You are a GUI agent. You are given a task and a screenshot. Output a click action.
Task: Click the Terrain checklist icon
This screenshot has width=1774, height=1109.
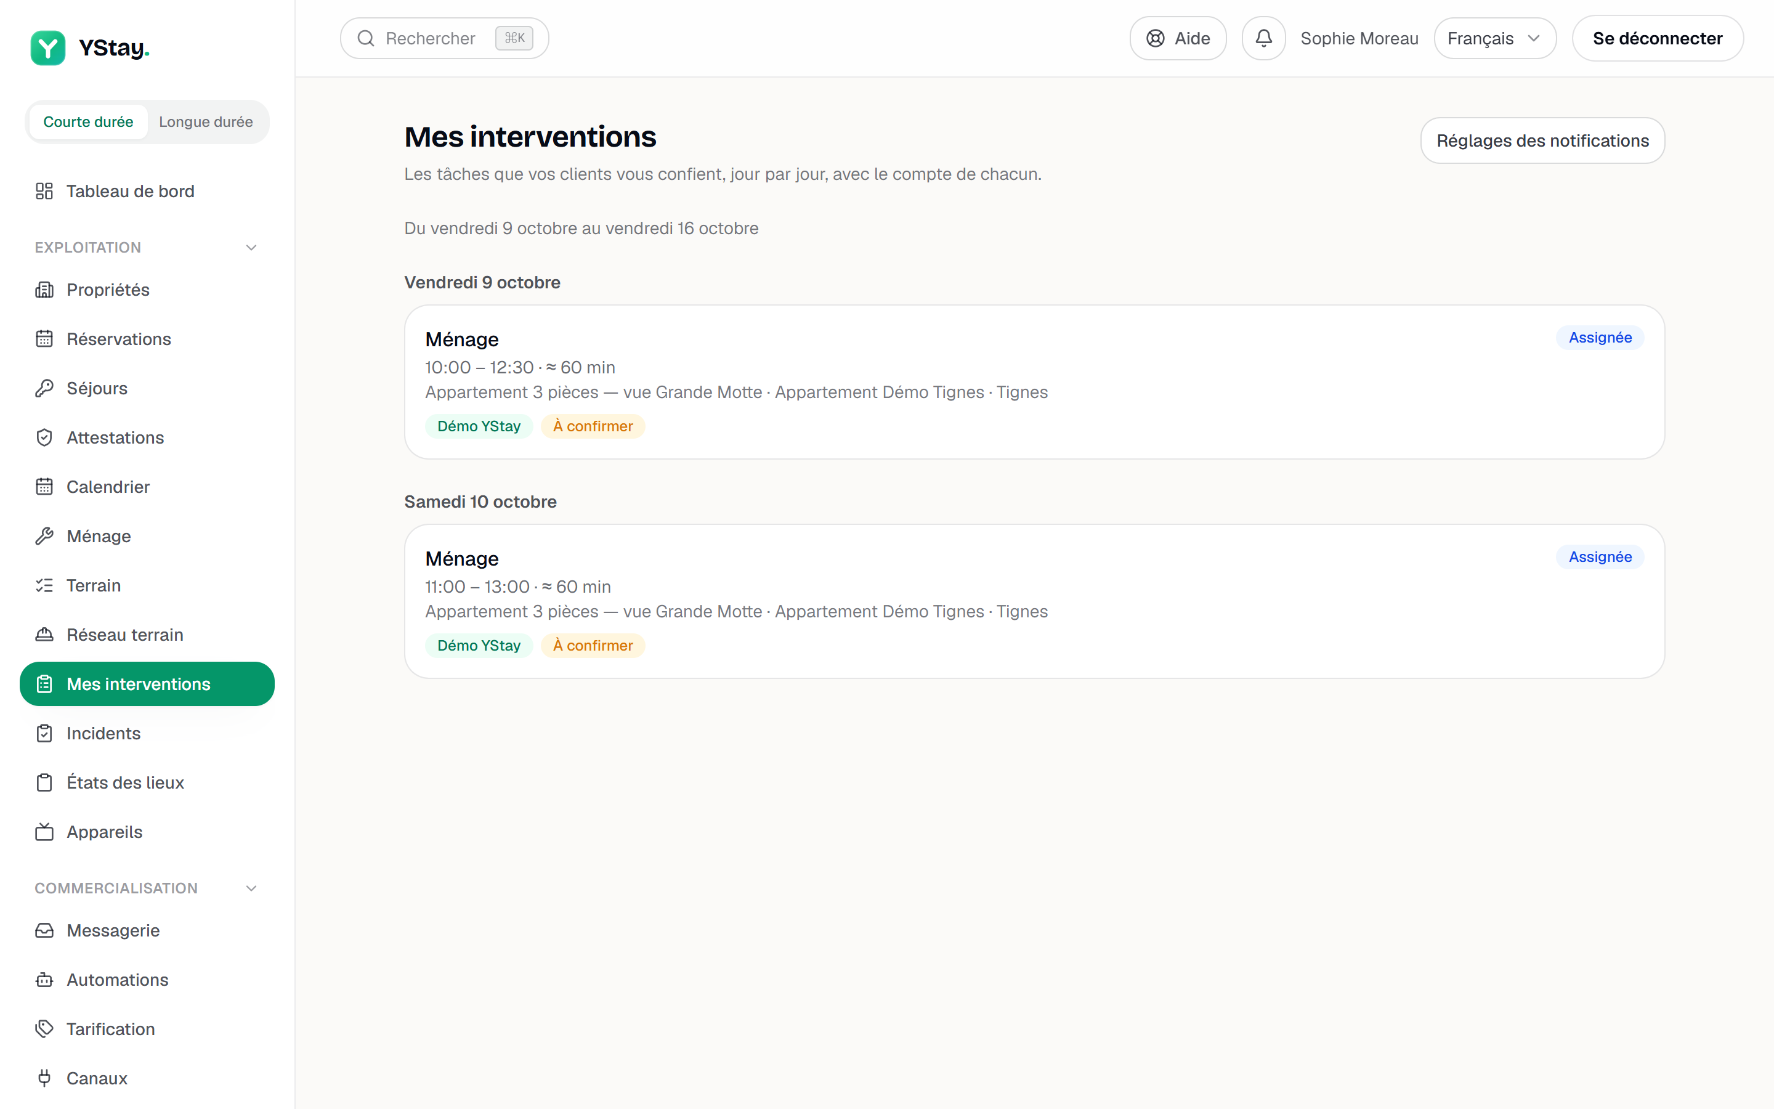pos(44,585)
